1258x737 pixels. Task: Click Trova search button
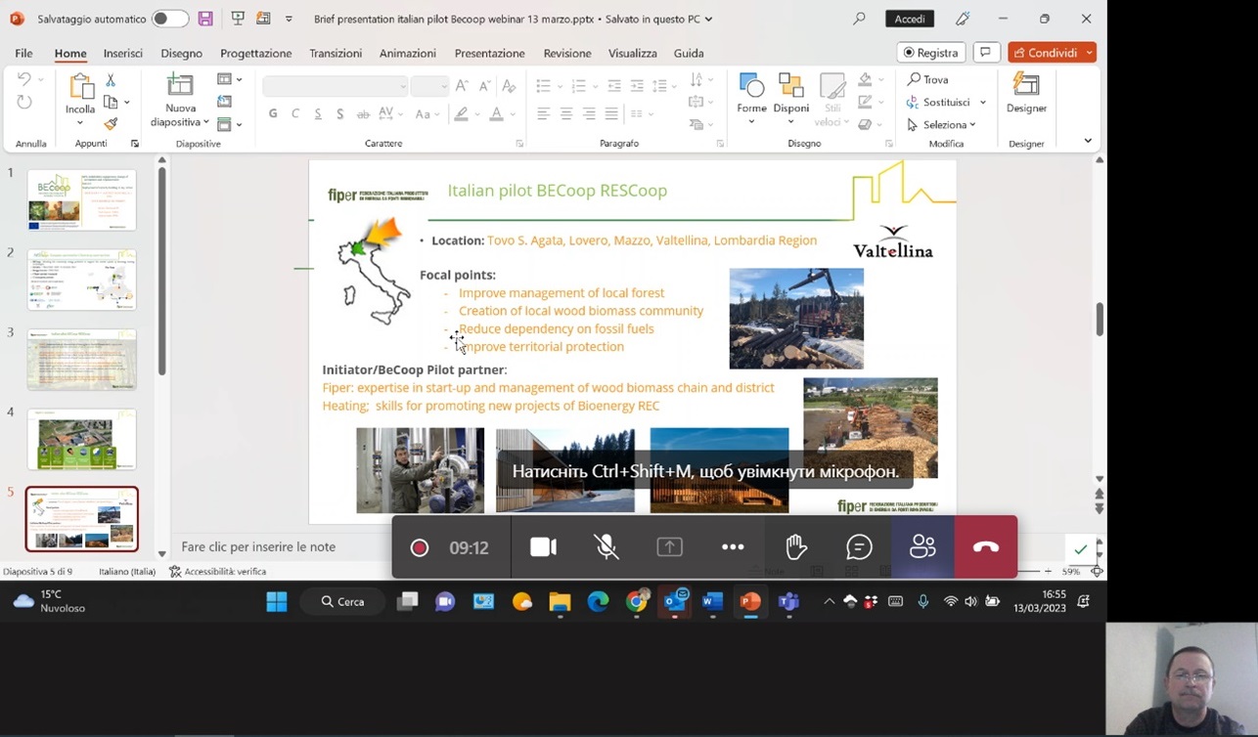pos(928,79)
